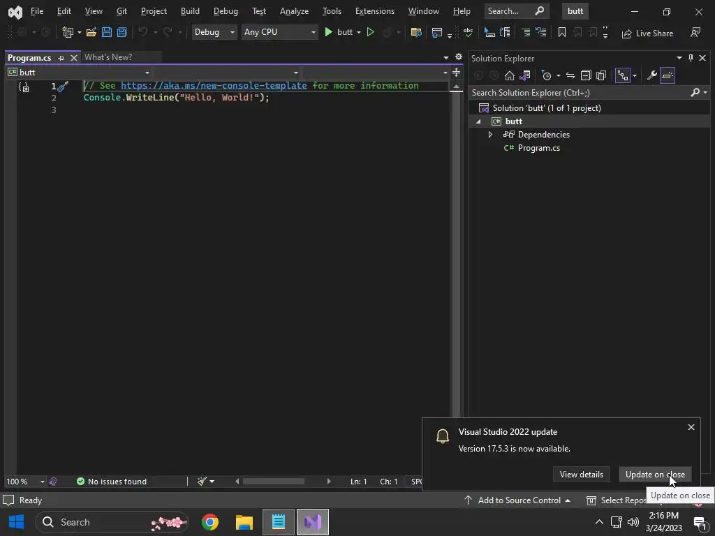715x536 pixels.
Task: Select Solution 'butt' node in Solution Explorer
Action: point(547,108)
